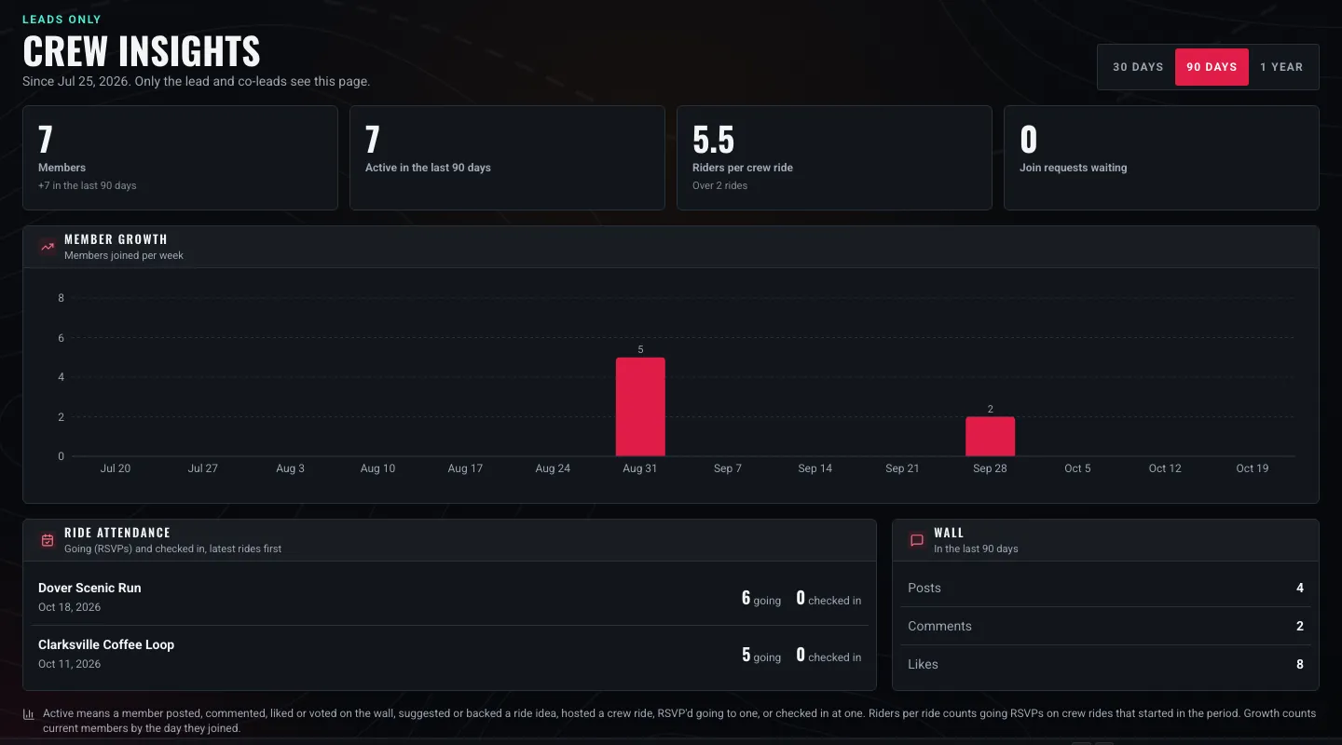Click 'Join requests waiting' card
The height and width of the screenshot is (745, 1342).
(x=1161, y=157)
